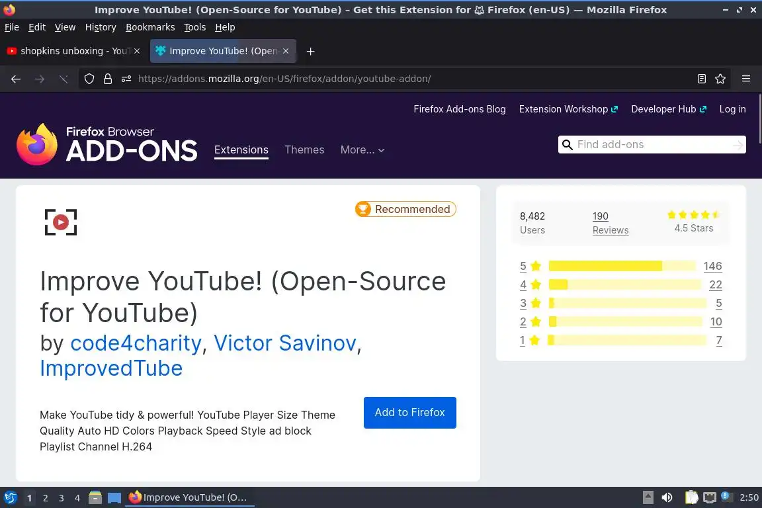The width and height of the screenshot is (762, 508).
Task: Click the Improve YouTube taskbar window entry
Action: (190, 497)
